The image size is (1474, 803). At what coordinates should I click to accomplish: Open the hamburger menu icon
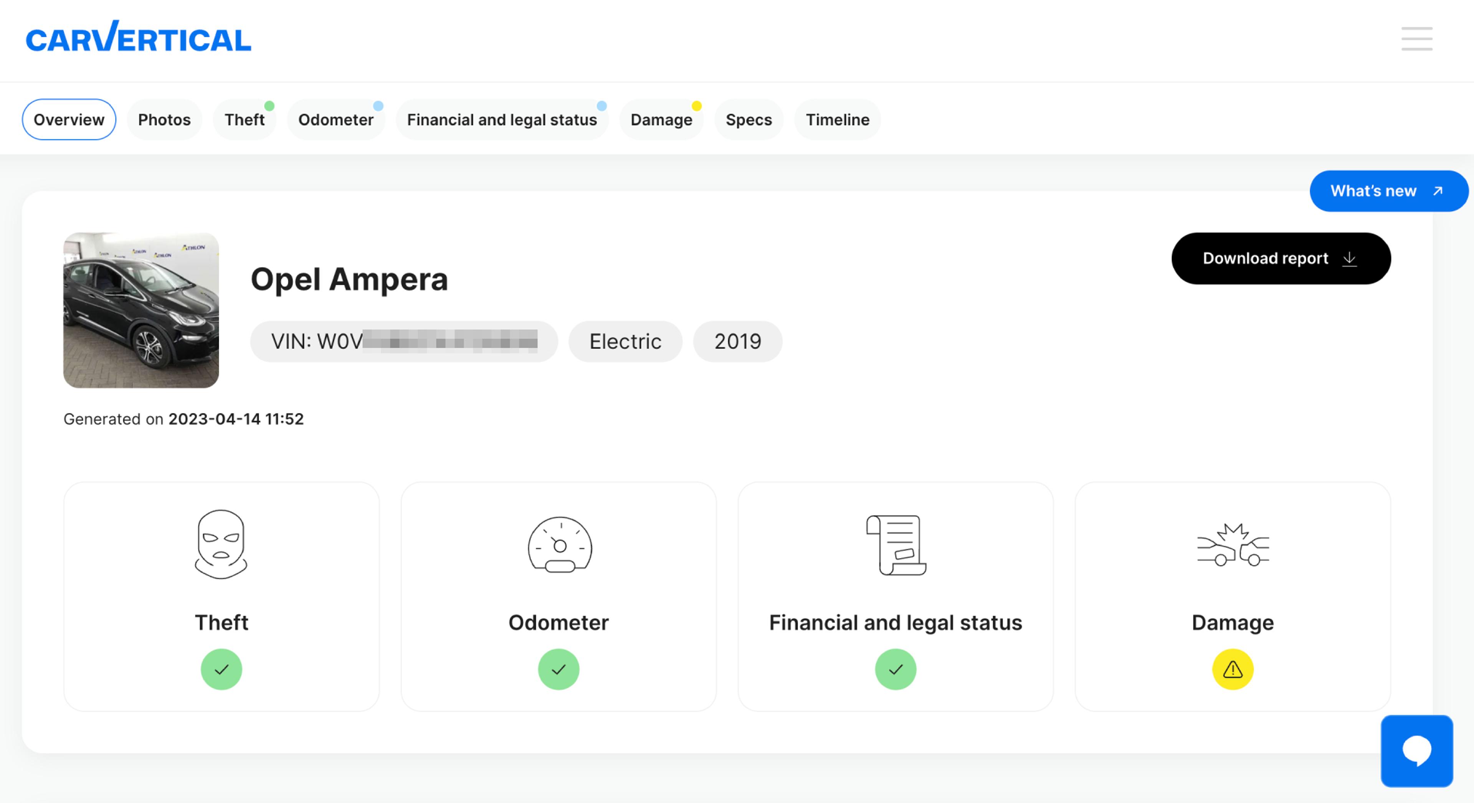point(1416,39)
